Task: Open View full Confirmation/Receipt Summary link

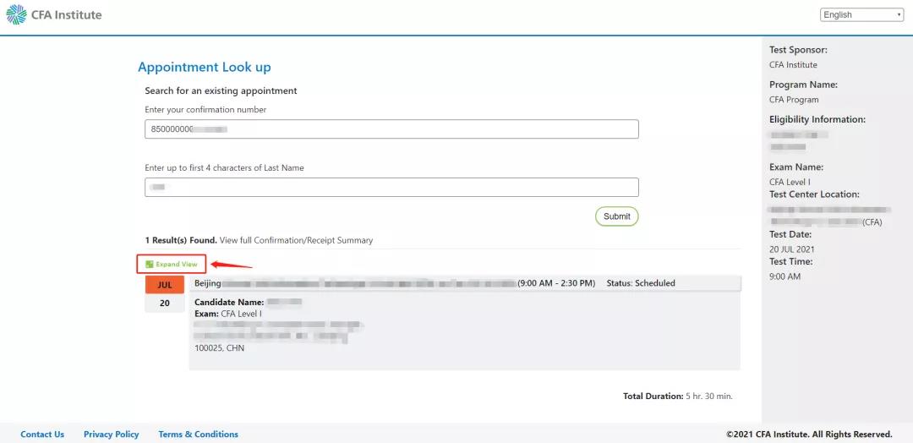Action: 296,240
